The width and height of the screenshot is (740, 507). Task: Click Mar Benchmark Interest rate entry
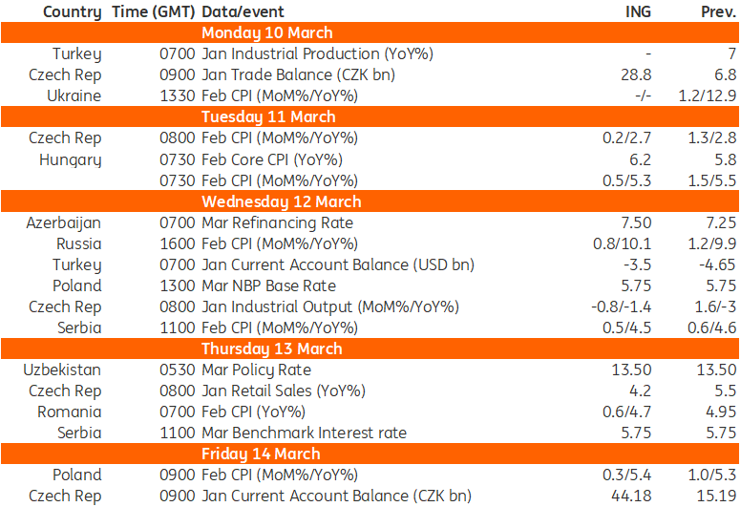[304, 433]
